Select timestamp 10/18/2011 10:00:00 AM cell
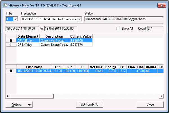Screen dimensions: 169x113 point(34,71)
